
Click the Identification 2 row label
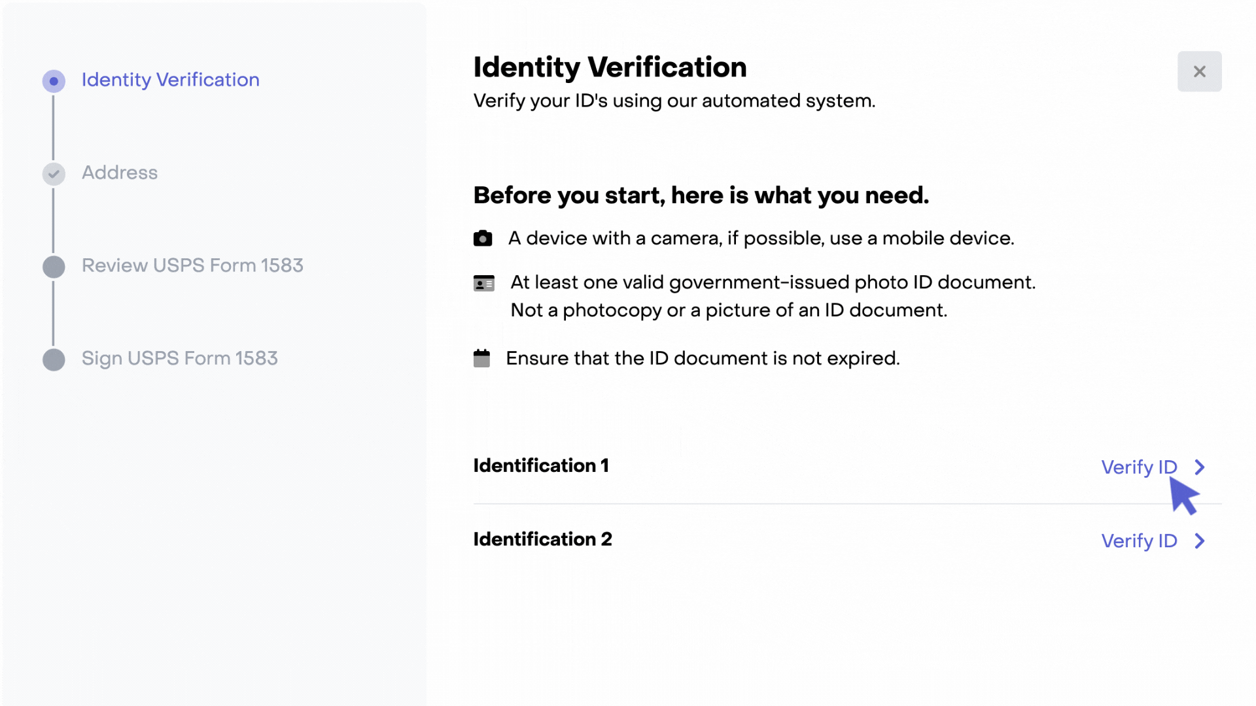click(542, 539)
